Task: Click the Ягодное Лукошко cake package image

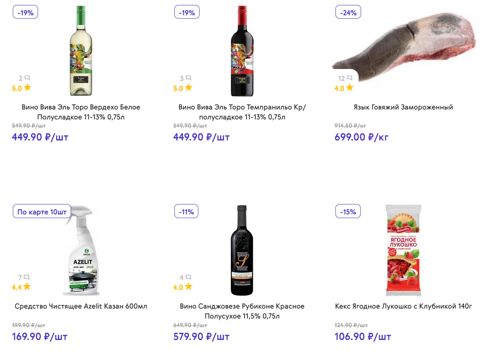Action: (403, 250)
